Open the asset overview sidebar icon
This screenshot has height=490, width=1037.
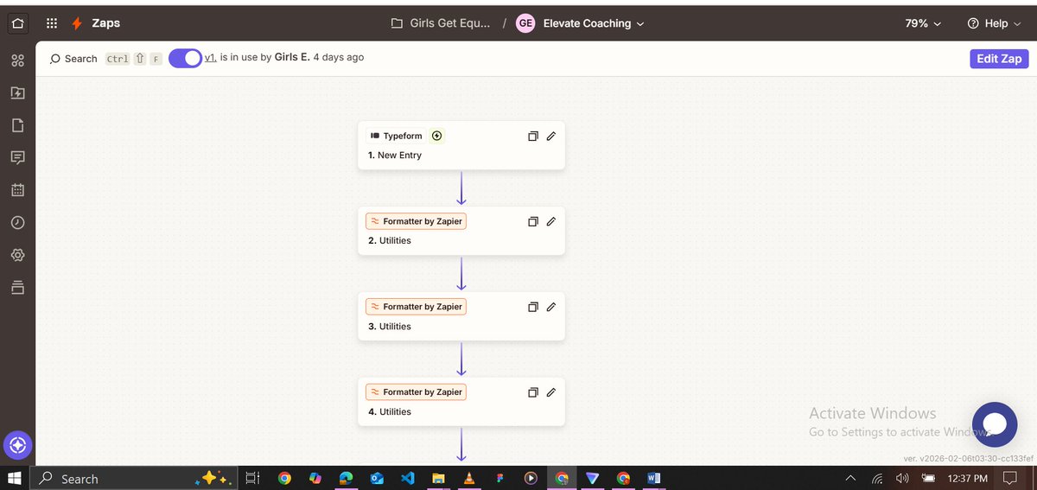pyautogui.click(x=17, y=60)
